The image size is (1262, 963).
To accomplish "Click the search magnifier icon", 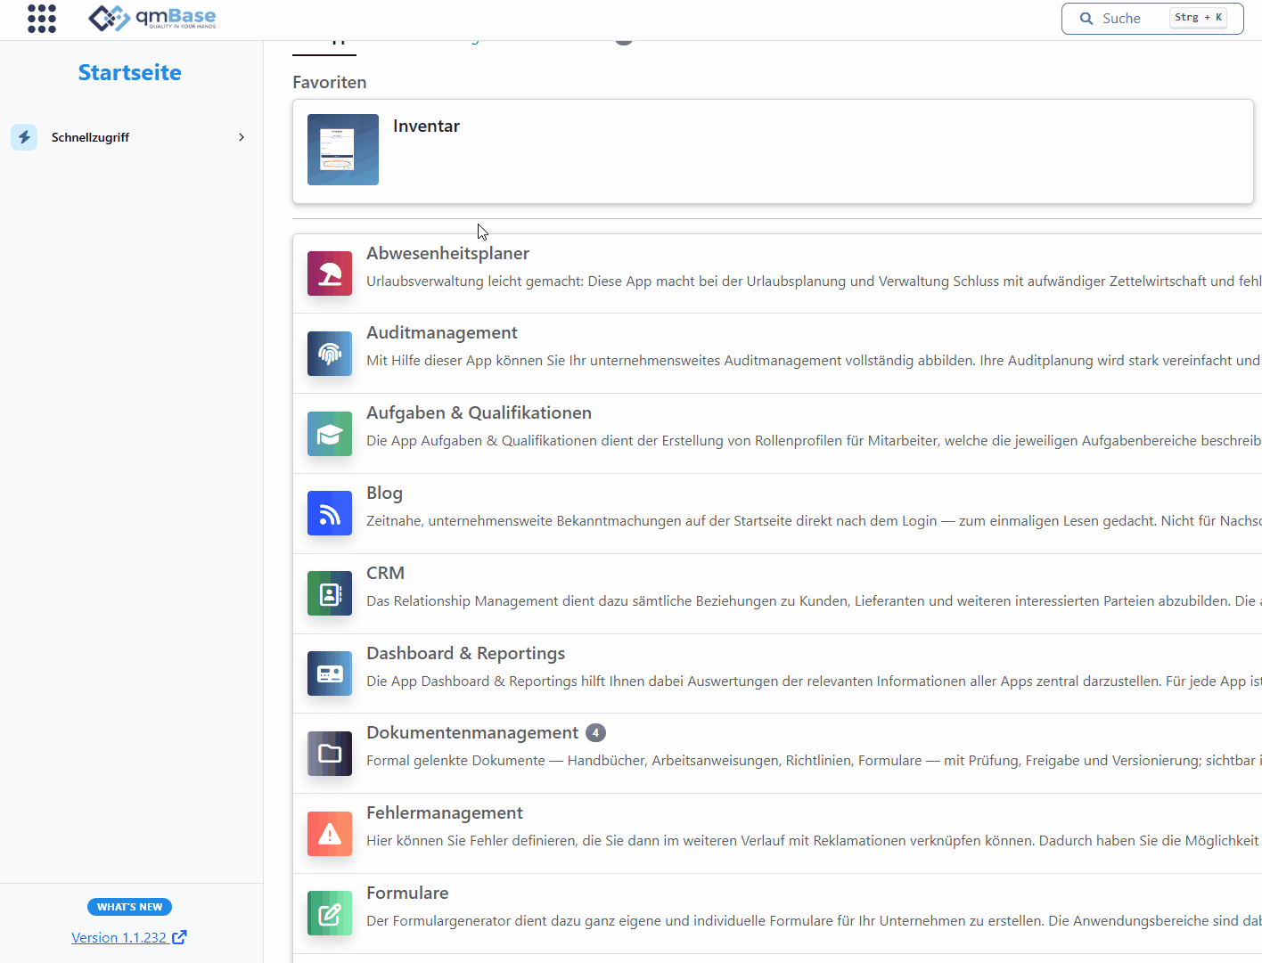I will 1086,18.
